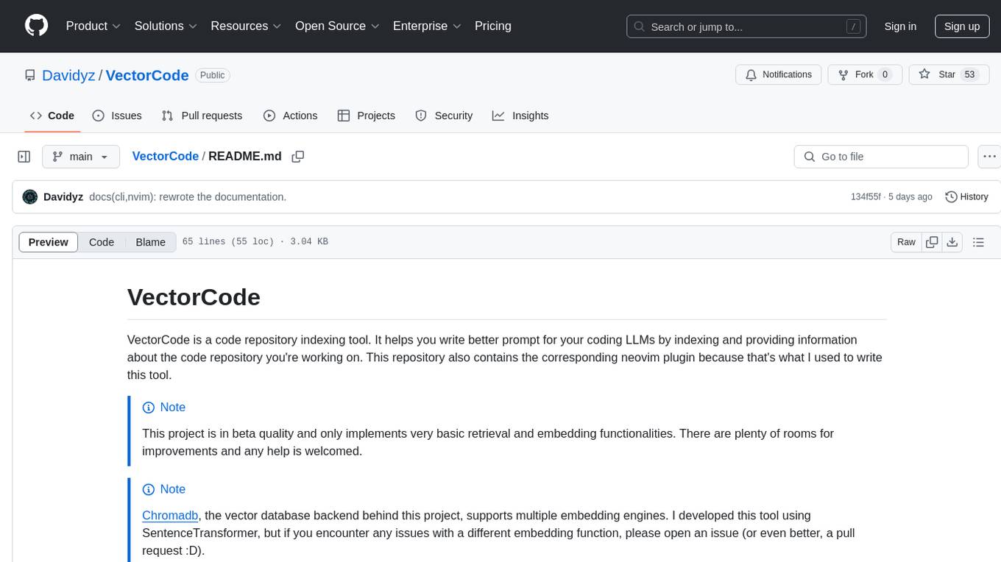Switch to the Issues tab
The width and height of the screenshot is (1001, 562).
tap(117, 115)
